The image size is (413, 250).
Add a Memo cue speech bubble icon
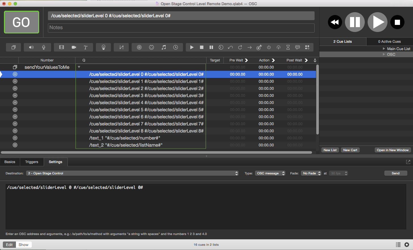pyautogui.click(x=298, y=47)
